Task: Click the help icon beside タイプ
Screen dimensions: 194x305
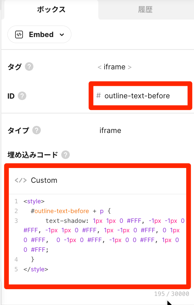Action: click(36, 130)
